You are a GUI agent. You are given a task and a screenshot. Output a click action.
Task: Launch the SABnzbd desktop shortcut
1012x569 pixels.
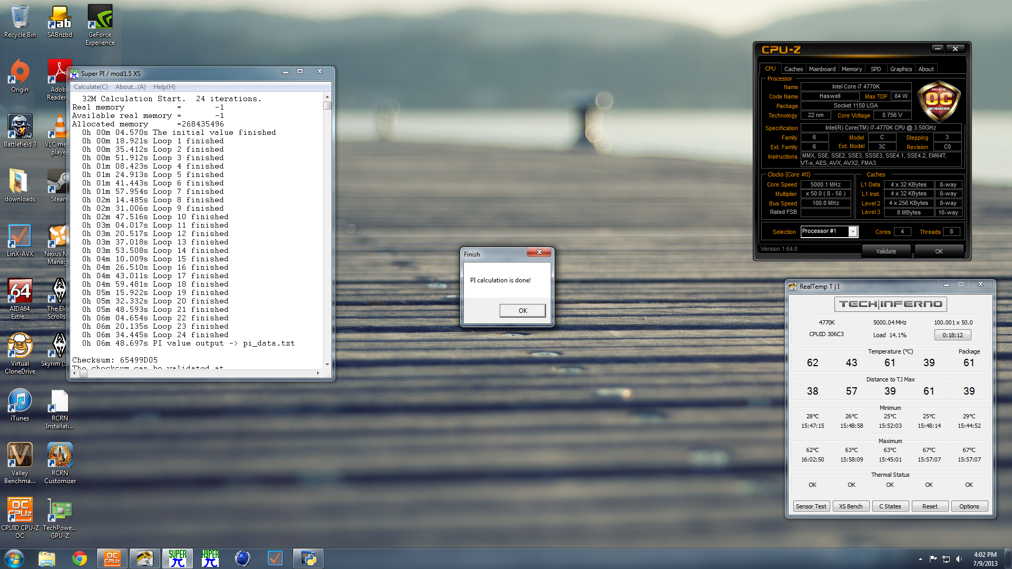point(60,22)
